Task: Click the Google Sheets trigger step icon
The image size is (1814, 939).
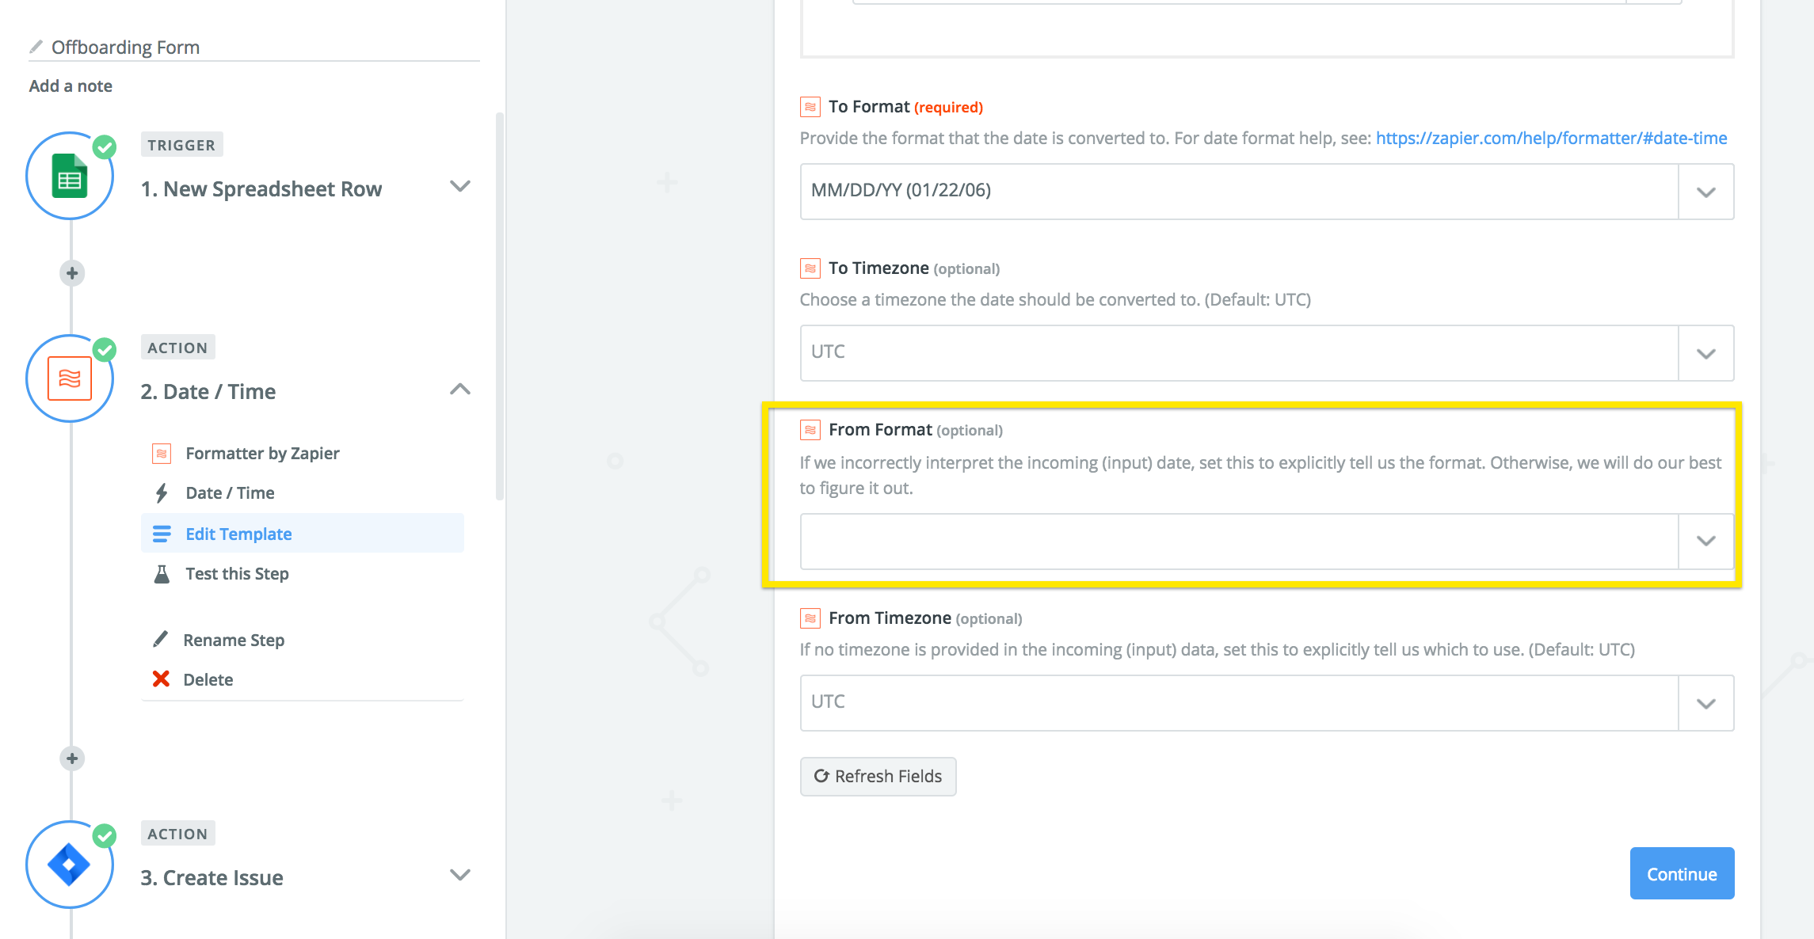Action: (x=70, y=176)
